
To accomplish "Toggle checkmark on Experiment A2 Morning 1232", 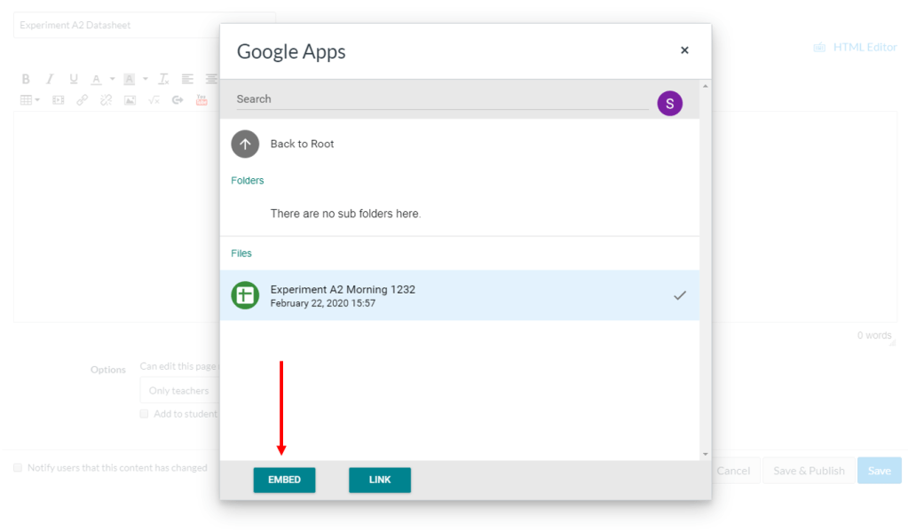I will (x=679, y=295).
